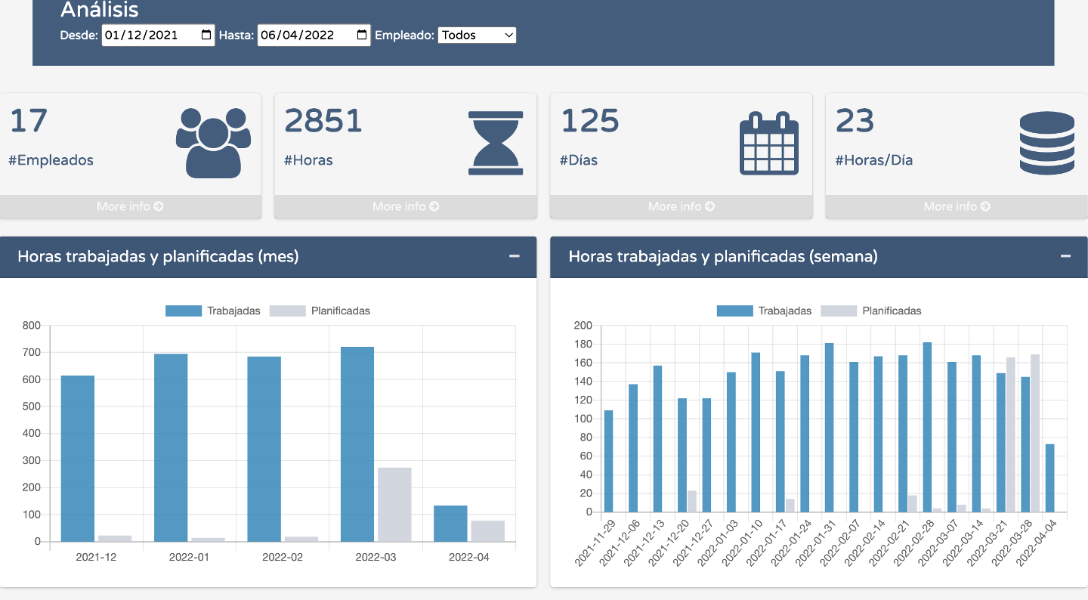This screenshot has height=600, width=1088.
Task: Click Planificadas gray swatch in weekly legend
Action: pos(839,311)
